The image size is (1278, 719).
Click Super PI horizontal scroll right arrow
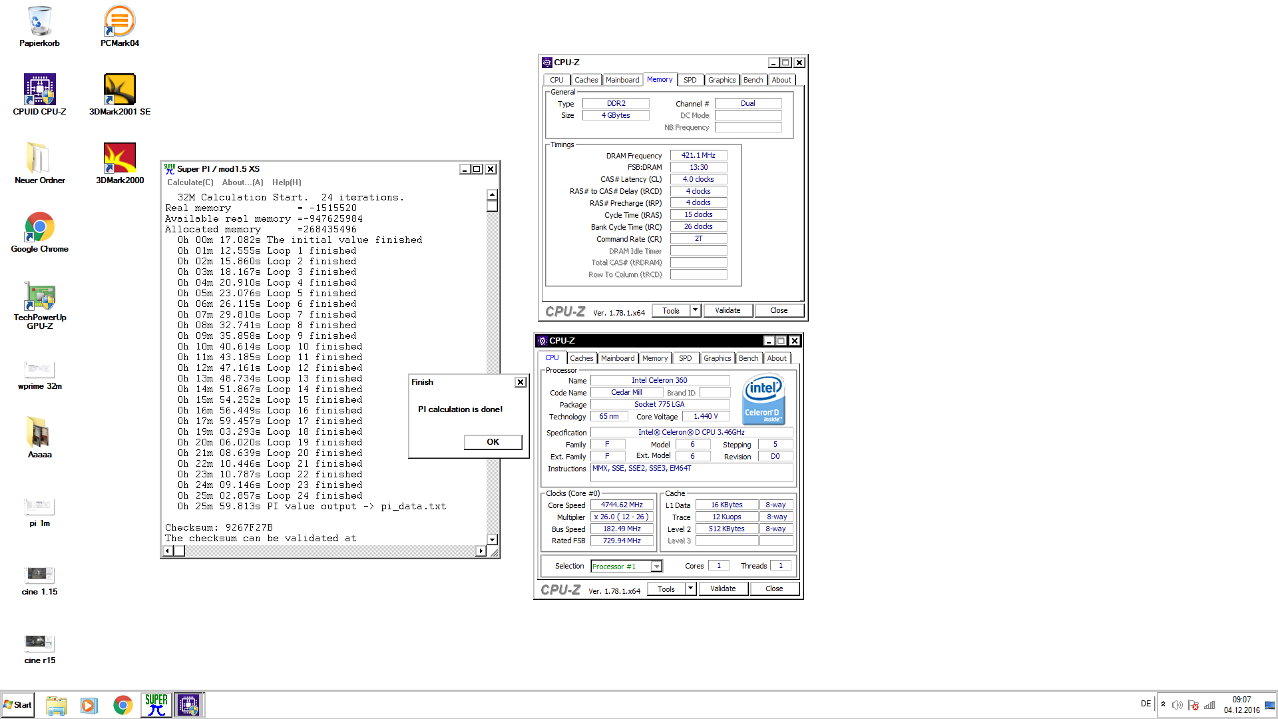click(481, 551)
